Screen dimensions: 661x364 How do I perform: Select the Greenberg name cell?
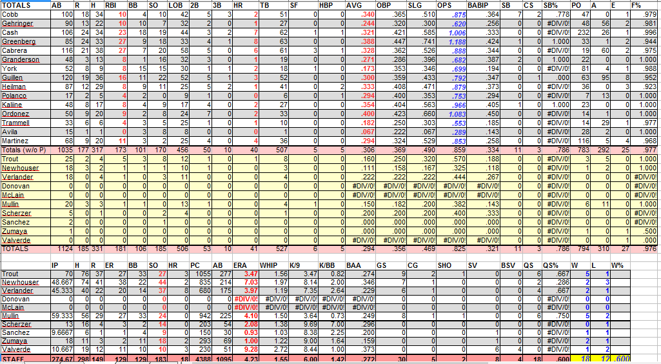(x=25, y=41)
